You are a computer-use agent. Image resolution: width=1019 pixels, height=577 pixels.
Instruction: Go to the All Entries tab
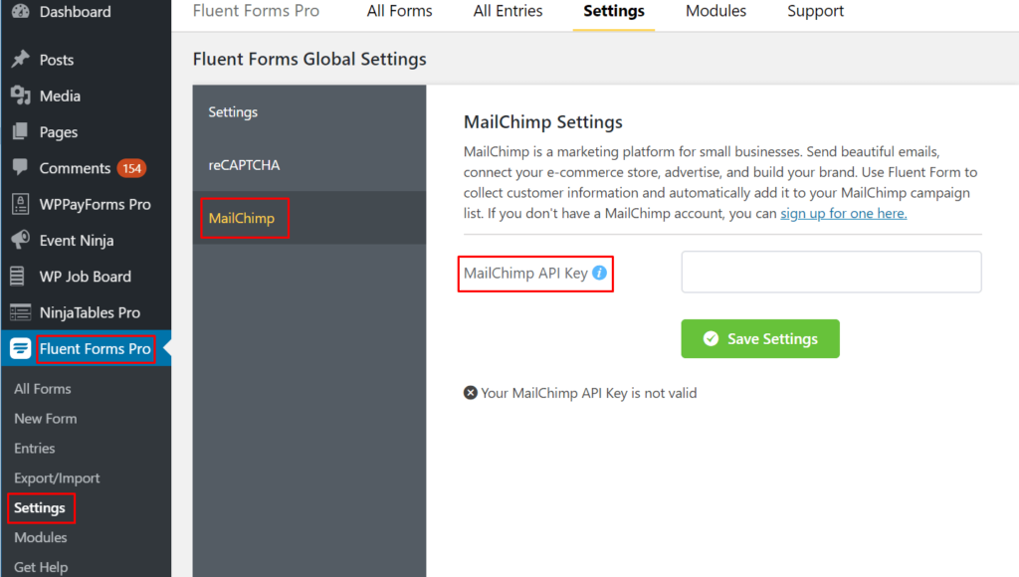click(508, 12)
